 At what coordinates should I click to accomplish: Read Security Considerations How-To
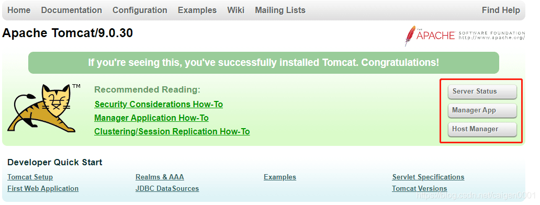point(159,104)
